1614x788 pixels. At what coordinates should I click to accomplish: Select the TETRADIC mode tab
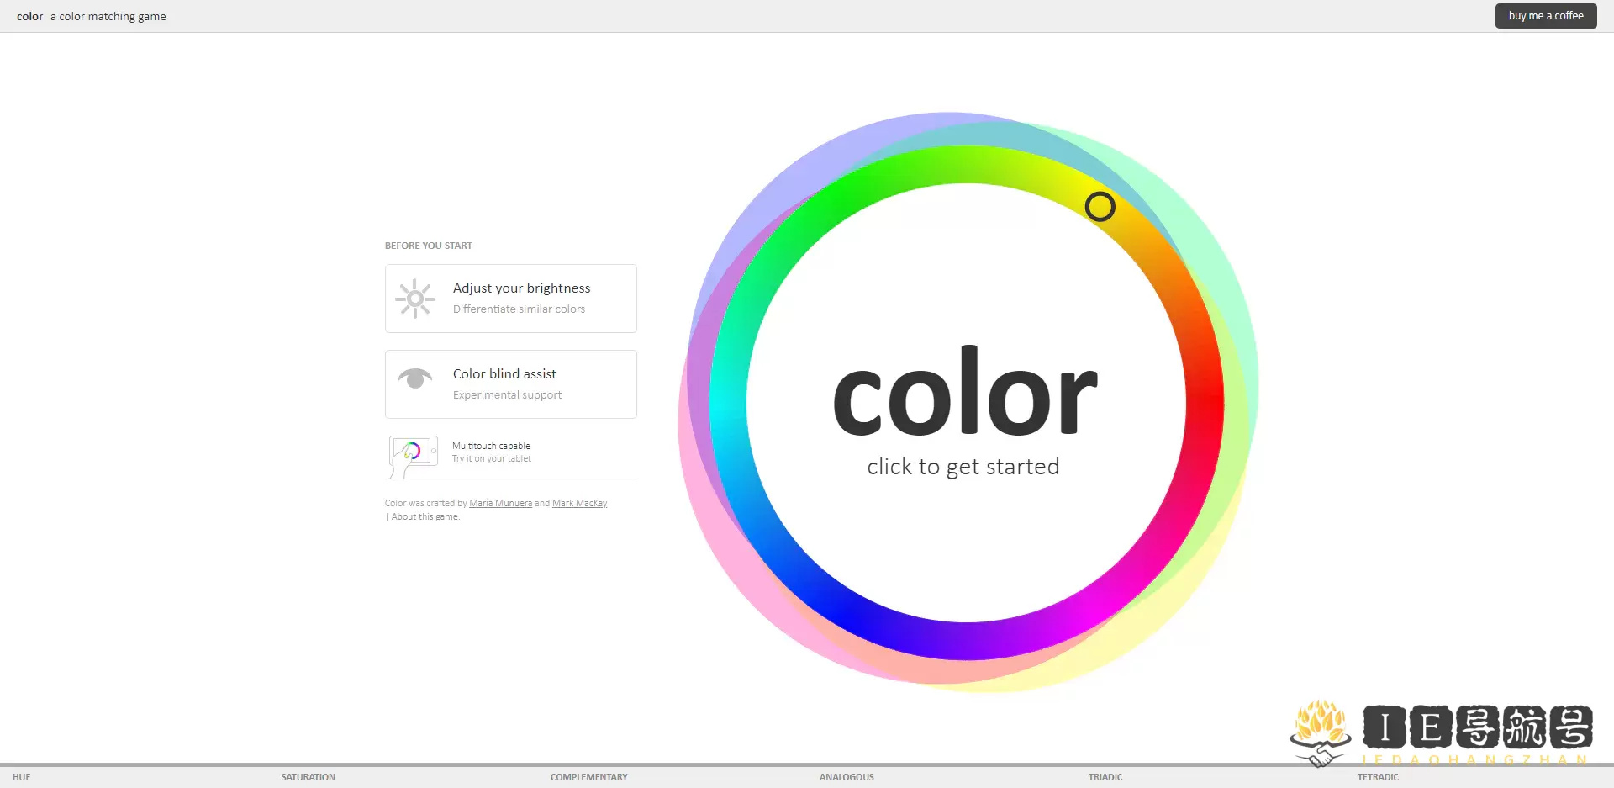pyautogui.click(x=1377, y=777)
